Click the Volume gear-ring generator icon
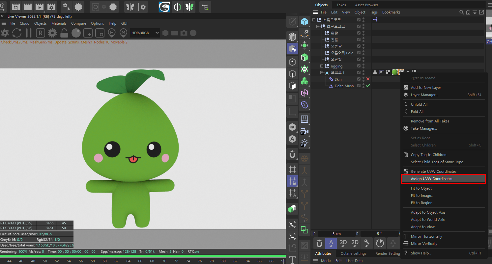 304,69
